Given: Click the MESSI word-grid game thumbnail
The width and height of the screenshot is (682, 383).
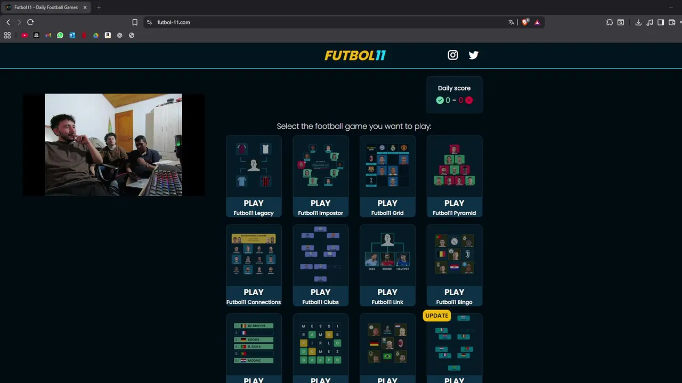Looking at the screenshot, I should tap(320, 344).
